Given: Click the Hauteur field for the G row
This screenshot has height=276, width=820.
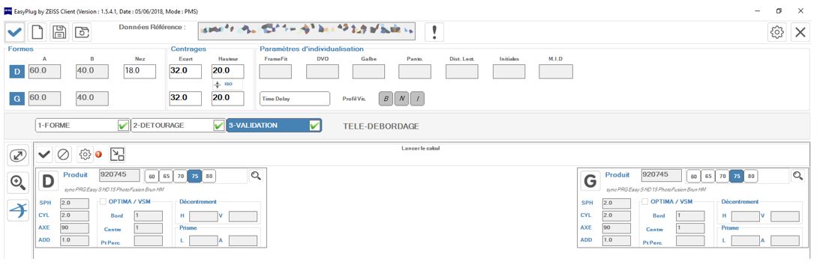Looking at the screenshot, I should (x=228, y=98).
